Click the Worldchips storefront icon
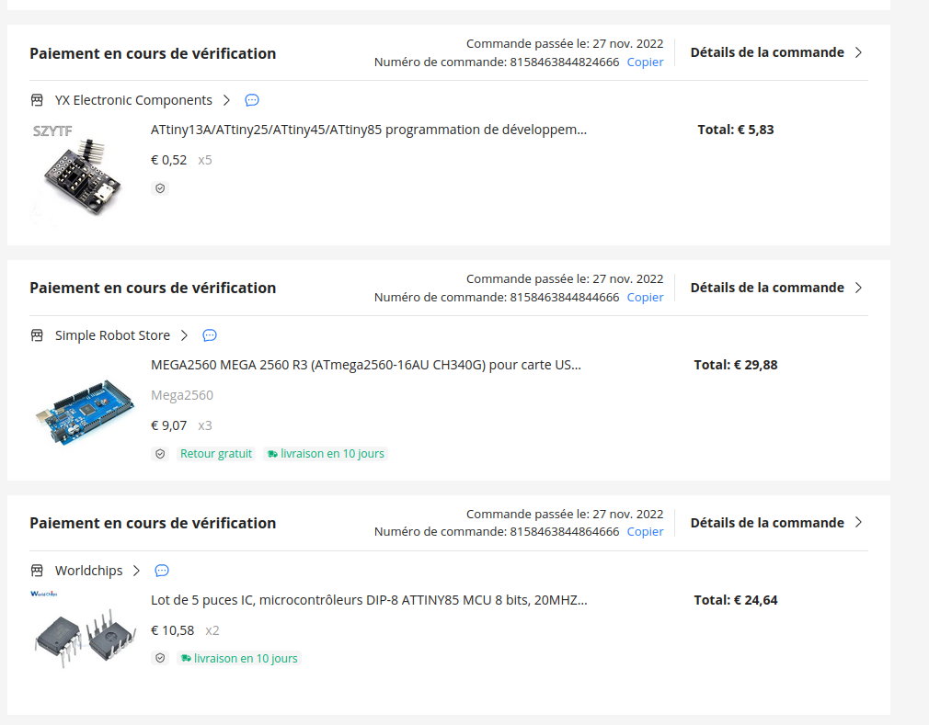 [37, 571]
